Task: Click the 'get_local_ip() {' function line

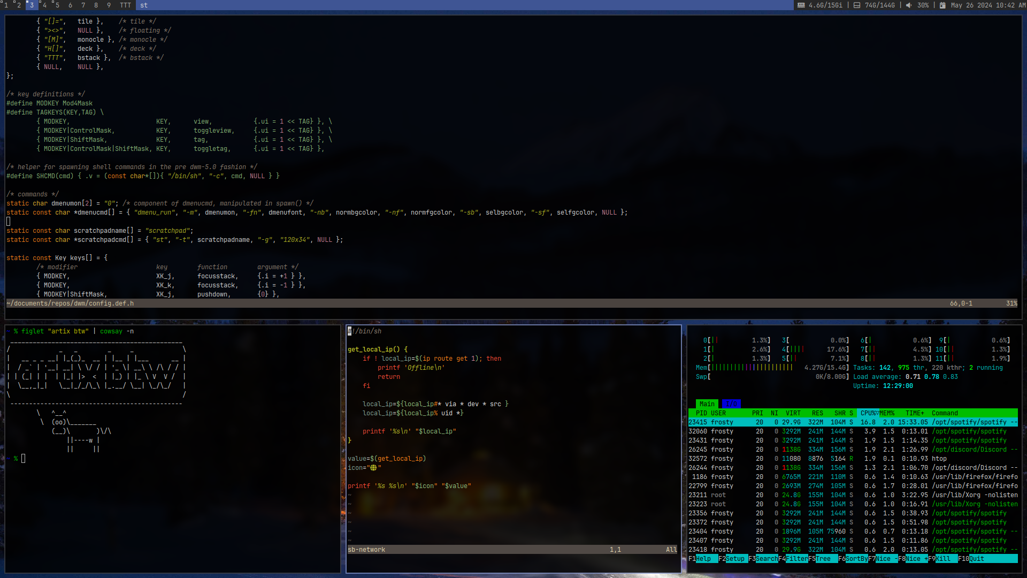Action: (x=378, y=349)
